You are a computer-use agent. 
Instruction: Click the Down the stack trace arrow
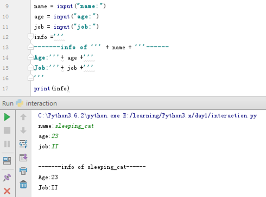[x=23, y=130]
